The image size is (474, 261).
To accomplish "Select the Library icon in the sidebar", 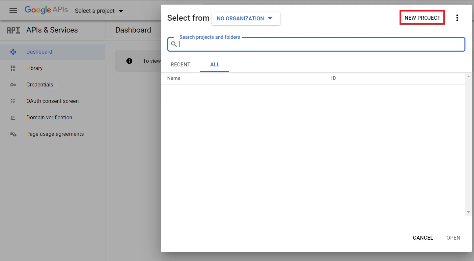I will [13, 68].
